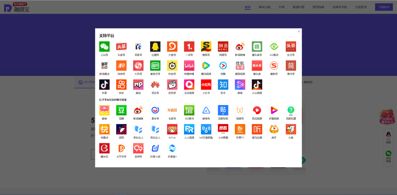This screenshot has width=397, height=195.
Task: Click the 小红书 red icon
Action: [206, 85]
